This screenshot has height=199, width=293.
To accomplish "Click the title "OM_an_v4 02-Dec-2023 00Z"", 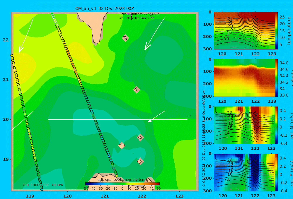I will [105, 8].
